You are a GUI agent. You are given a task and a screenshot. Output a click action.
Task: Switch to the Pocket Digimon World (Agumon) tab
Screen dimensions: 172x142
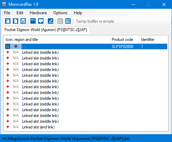click(45, 30)
